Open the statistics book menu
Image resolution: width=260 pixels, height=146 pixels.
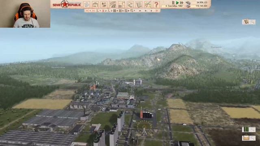click(x=139, y=4)
